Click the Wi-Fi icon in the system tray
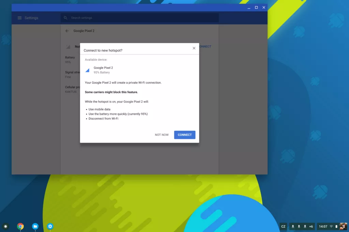This screenshot has width=349, height=232. point(331,227)
